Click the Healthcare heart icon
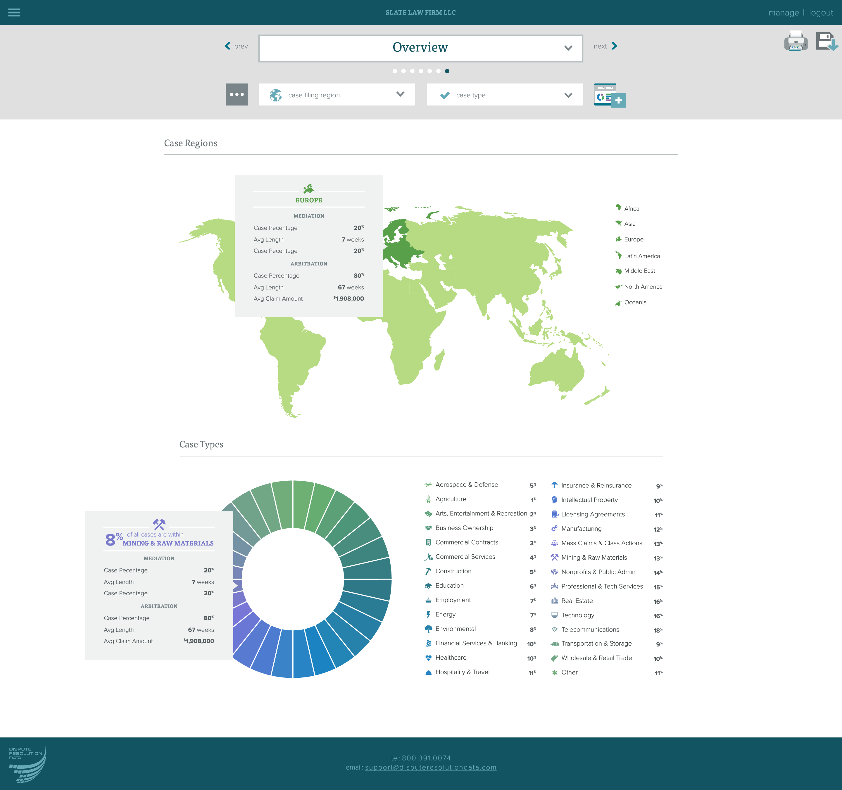This screenshot has height=790, width=842. tap(428, 658)
